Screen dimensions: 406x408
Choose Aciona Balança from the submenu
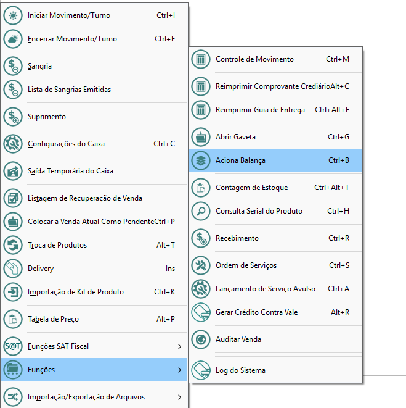[241, 160]
